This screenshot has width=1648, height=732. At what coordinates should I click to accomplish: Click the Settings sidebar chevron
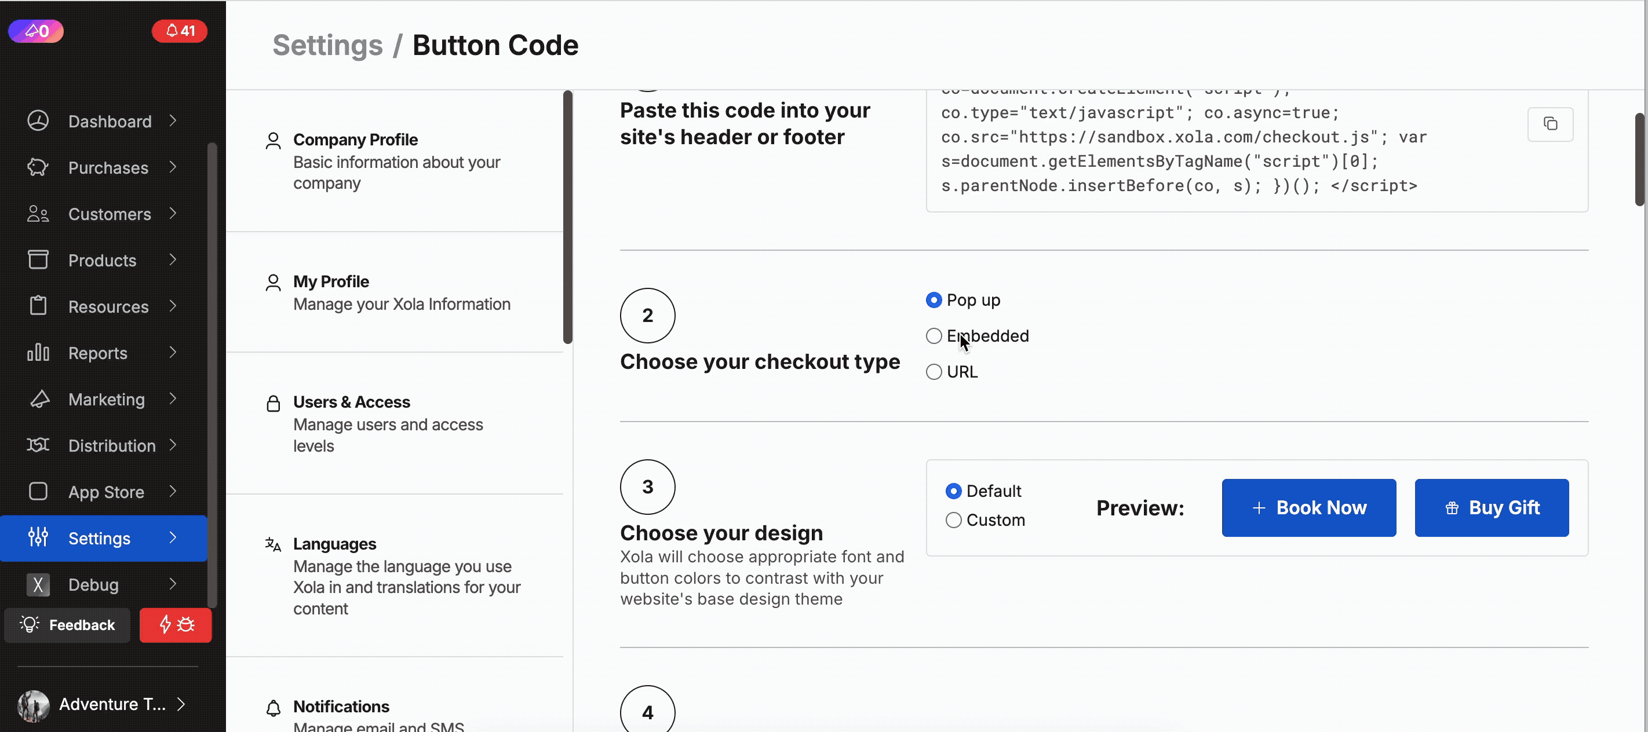(173, 537)
